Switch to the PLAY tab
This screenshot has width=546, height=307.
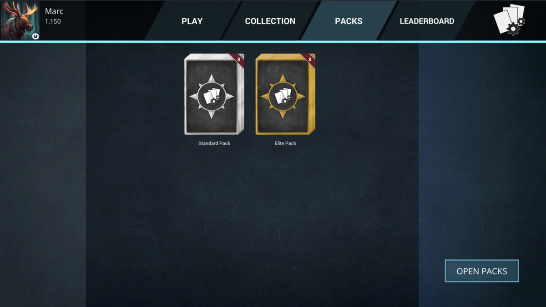[x=192, y=21]
